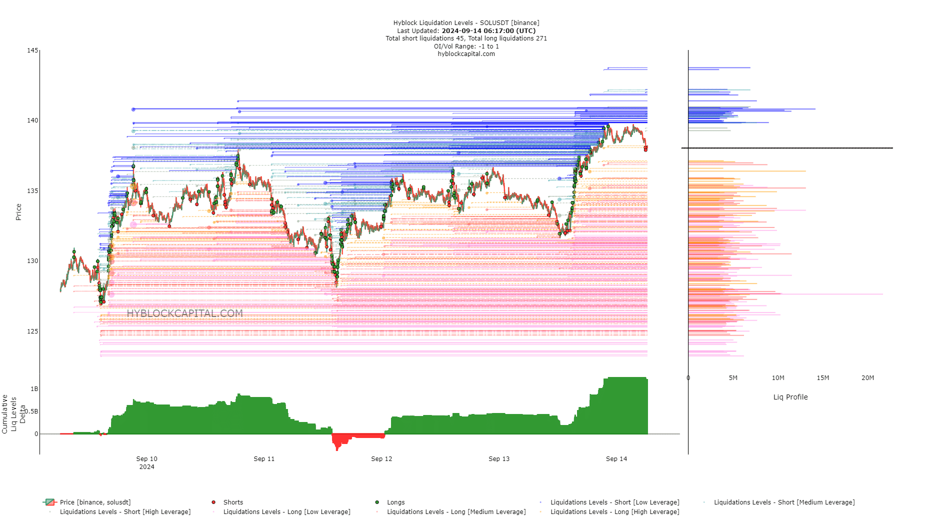
Task: Toggle the Price [binance, solusdt] legend entry
Action: (x=87, y=502)
